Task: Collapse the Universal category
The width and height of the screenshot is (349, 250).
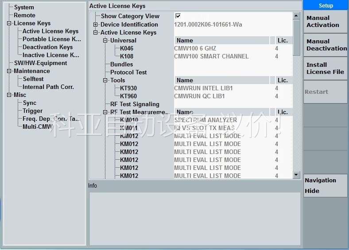Action: [x=105, y=41]
